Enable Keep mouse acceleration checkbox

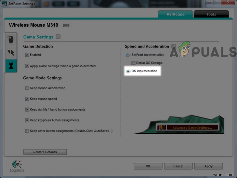(27, 88)
